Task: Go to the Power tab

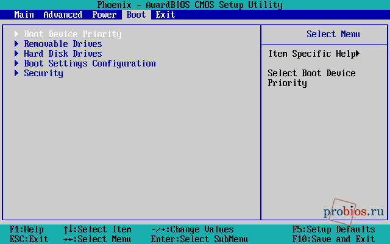Action: 104,15
